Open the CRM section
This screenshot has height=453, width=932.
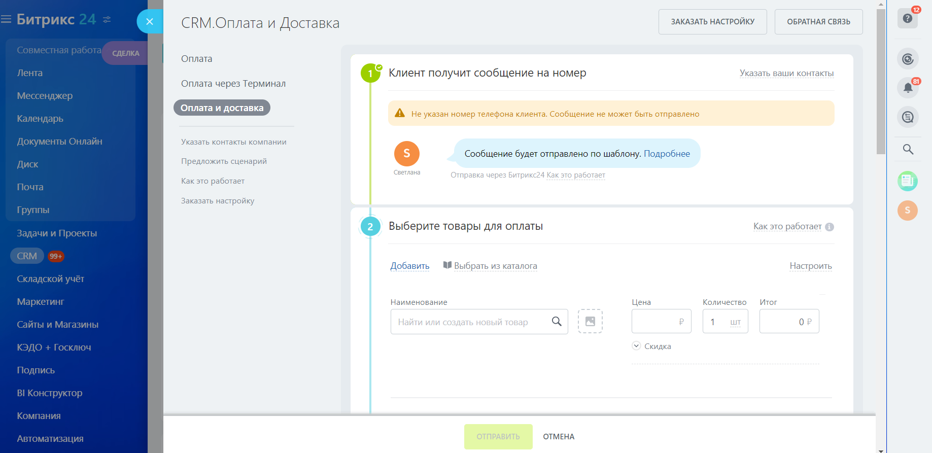click(x=27, y=256)
